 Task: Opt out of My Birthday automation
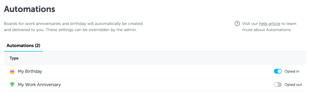278,71
